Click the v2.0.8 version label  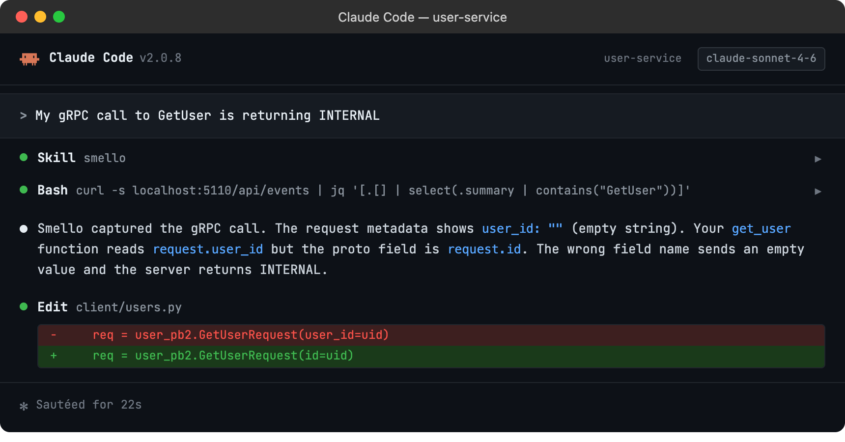[161, 58]
